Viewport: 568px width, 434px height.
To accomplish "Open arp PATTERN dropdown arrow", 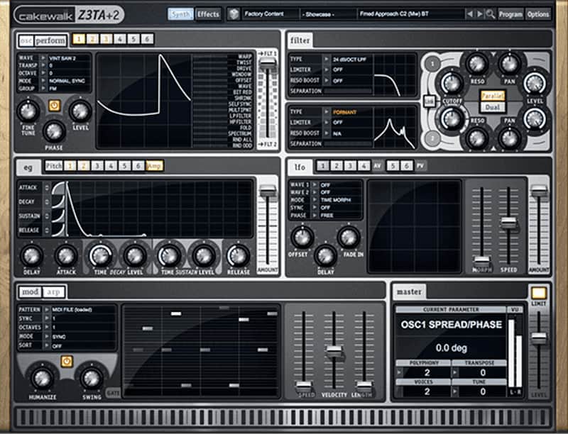I will coord(47,310).
